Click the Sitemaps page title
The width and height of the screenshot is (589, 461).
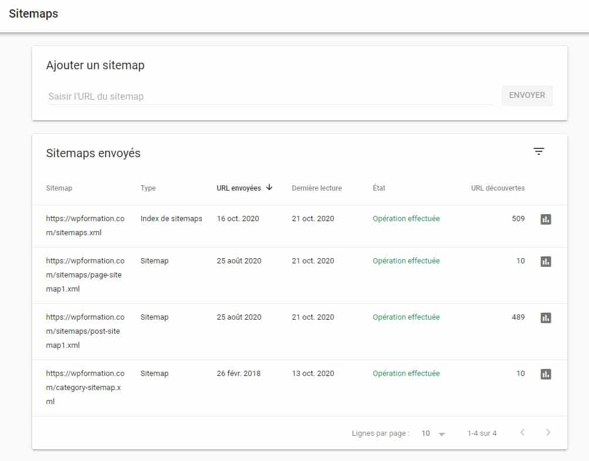(33, 13)
